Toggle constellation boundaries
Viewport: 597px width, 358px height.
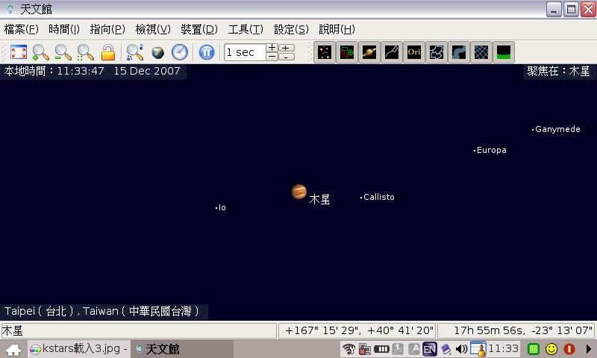click(437, 52)
